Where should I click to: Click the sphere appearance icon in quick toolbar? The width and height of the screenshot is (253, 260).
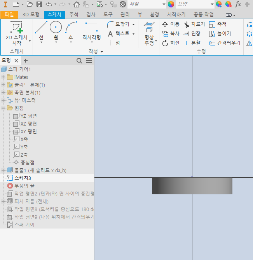click(x=123, y=4)
